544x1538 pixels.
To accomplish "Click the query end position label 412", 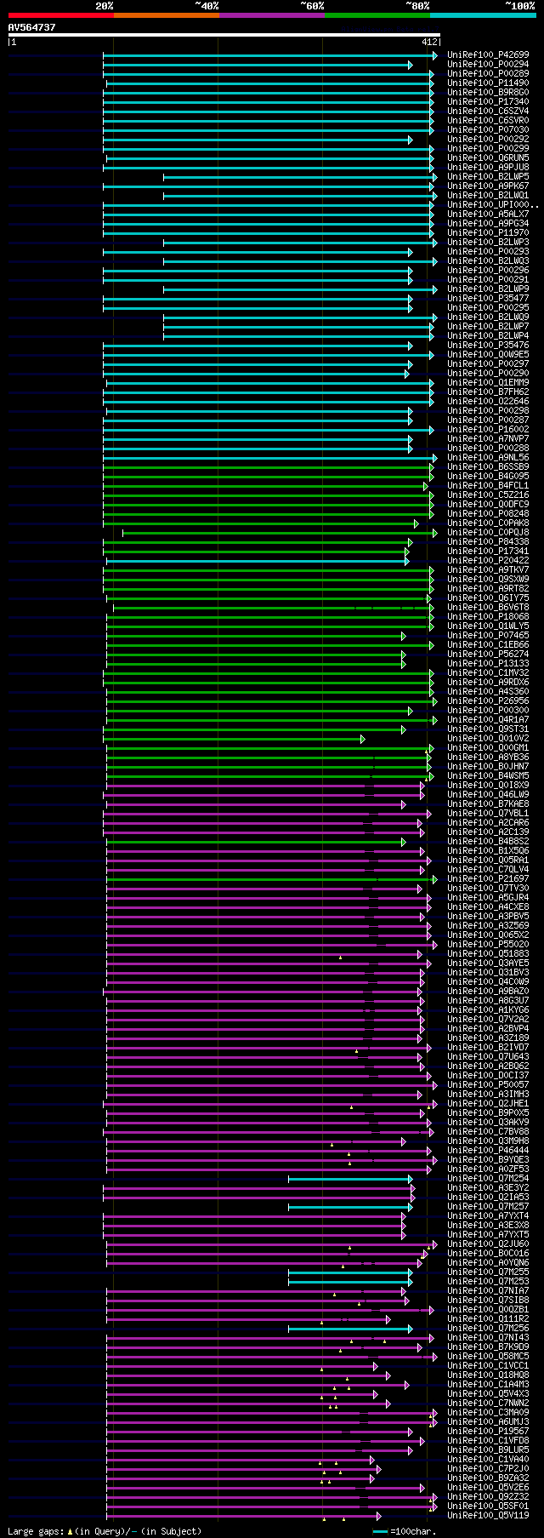I will coord(429,42).
